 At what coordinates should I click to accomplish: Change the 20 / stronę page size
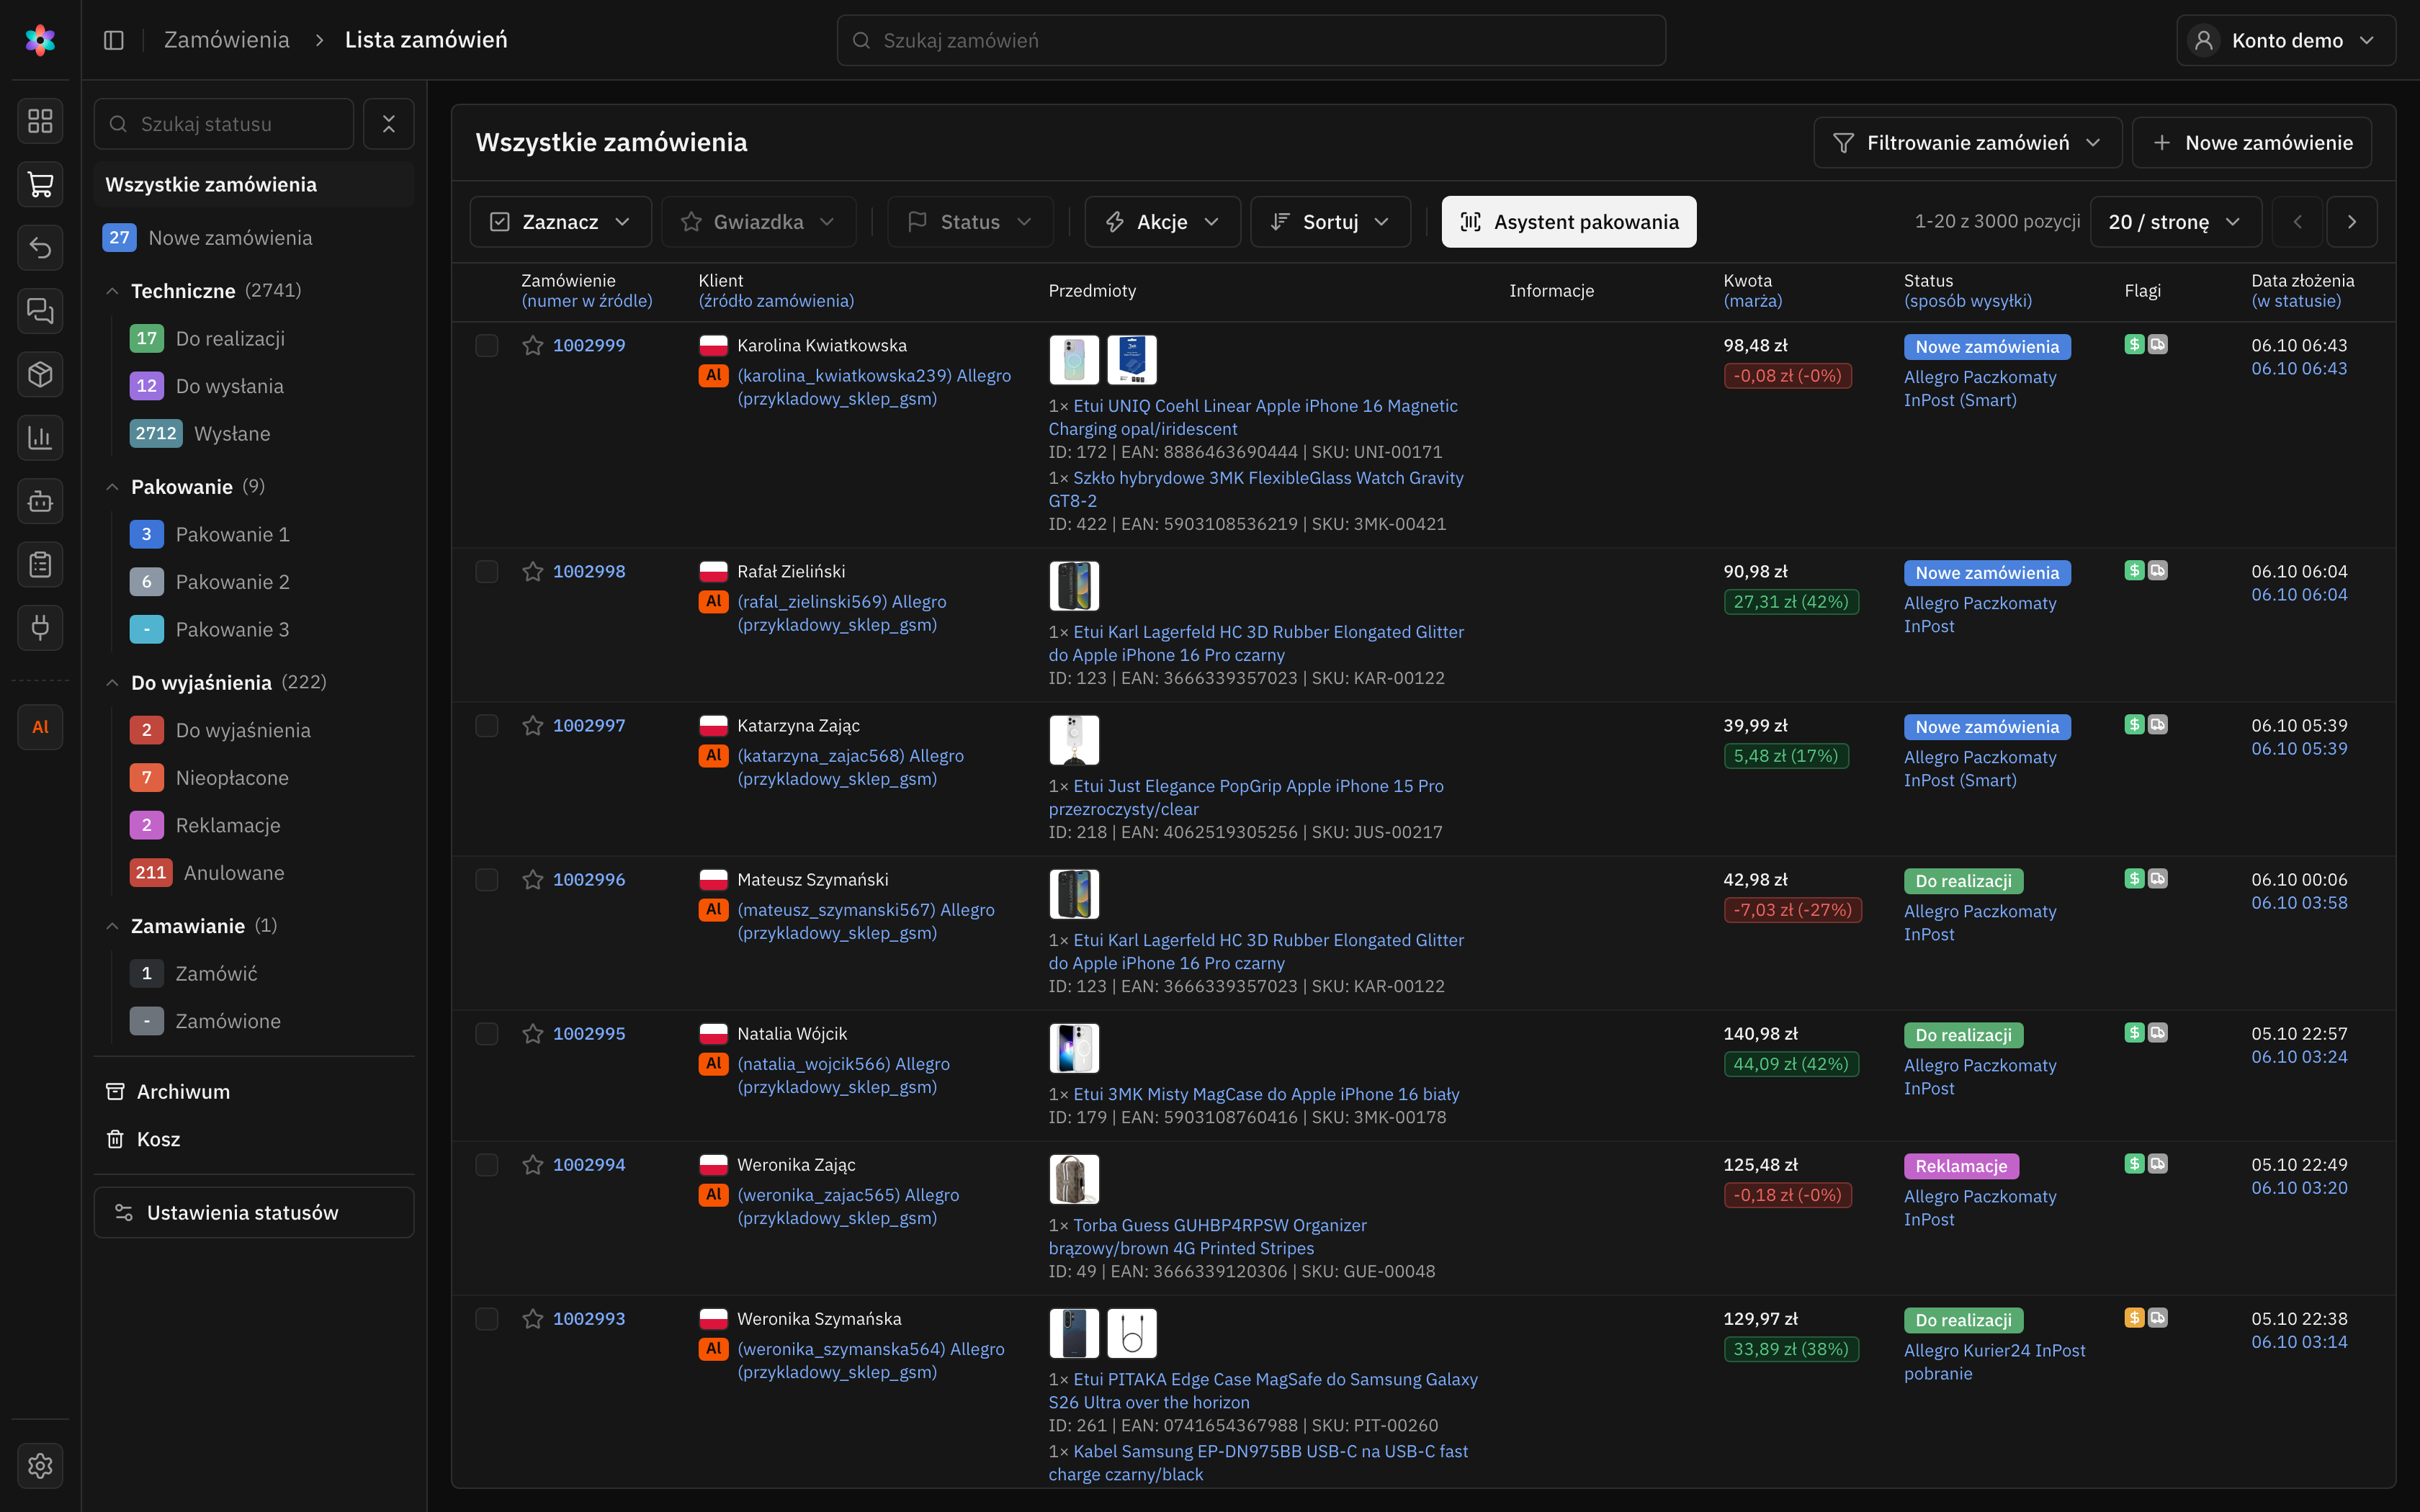point(2175,222)
